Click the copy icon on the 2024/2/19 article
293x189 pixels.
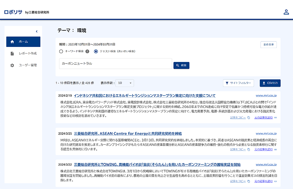pos(248,118)
